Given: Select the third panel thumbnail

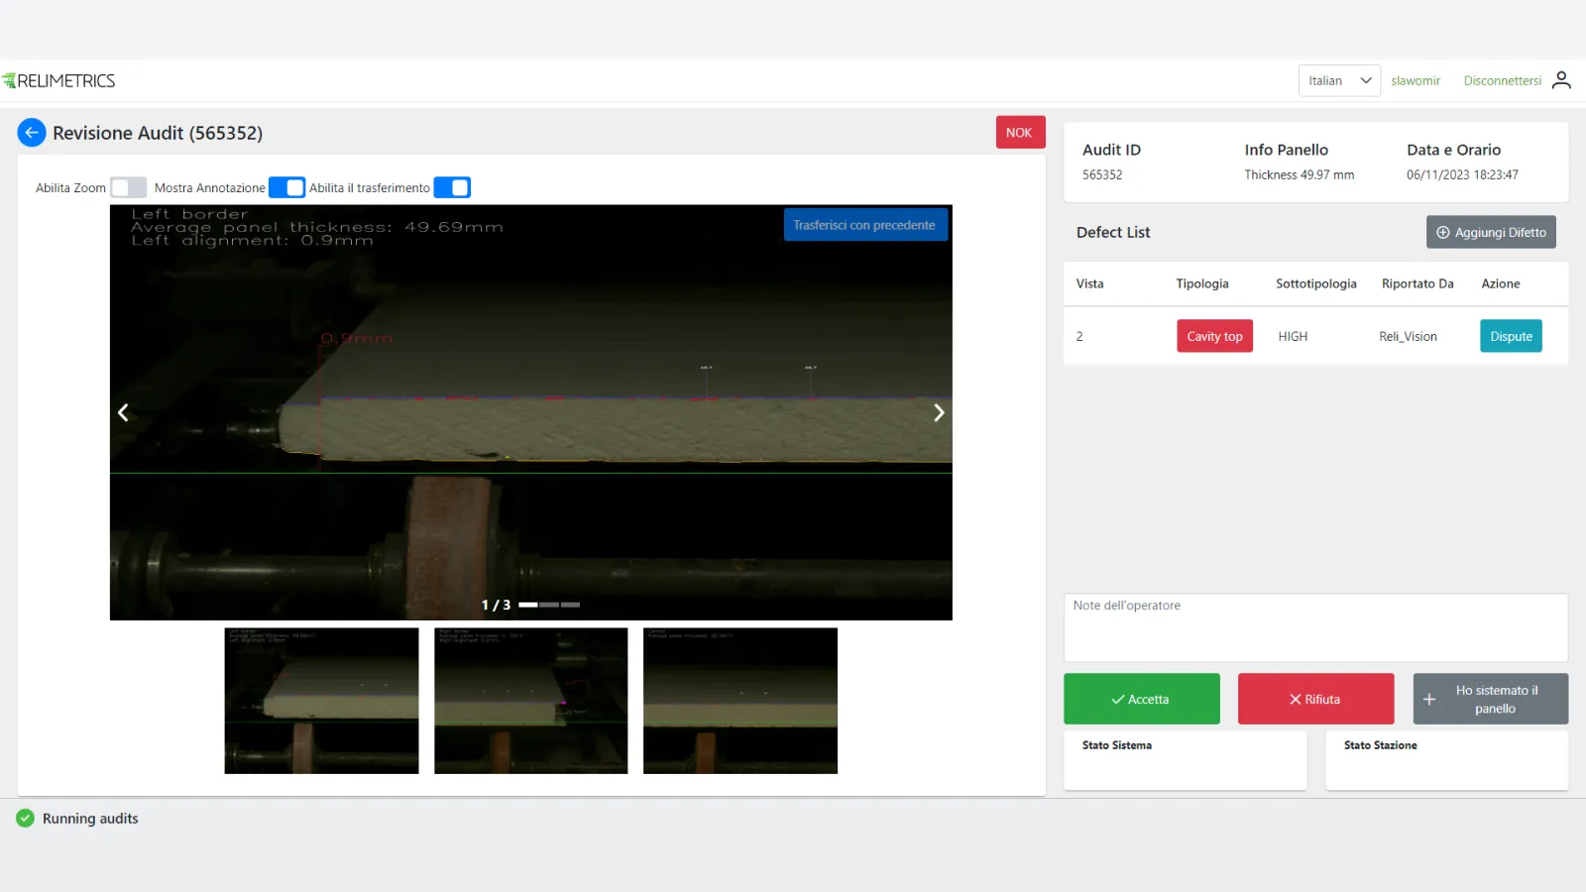Looking at the screenshot, I should tap(739, 701).
